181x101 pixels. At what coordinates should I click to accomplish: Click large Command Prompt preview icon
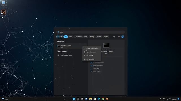pyautogui.click(x=106, y=45)
